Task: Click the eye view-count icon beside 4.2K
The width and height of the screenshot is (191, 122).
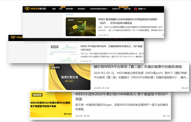Action: tap(182, 88)
